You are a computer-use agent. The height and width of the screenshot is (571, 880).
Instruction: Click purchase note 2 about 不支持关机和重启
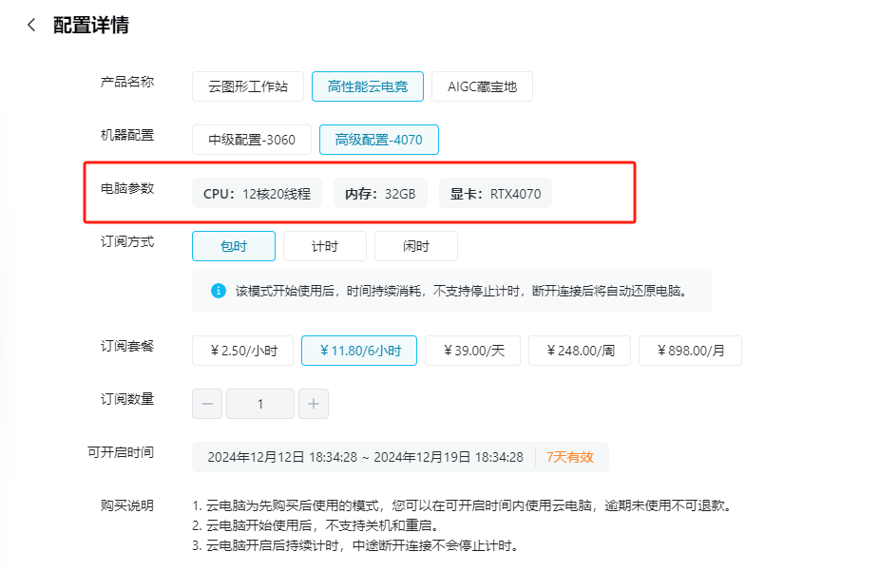[316, 525]
